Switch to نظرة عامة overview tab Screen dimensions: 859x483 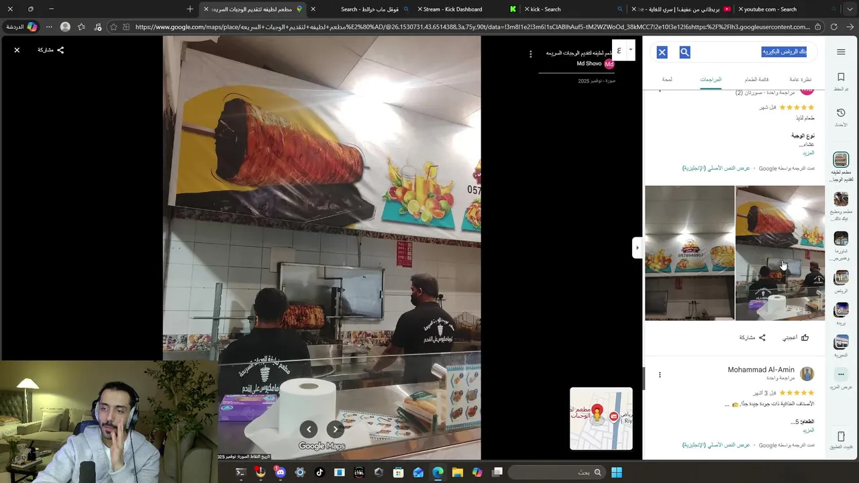[x=800, y=79]
